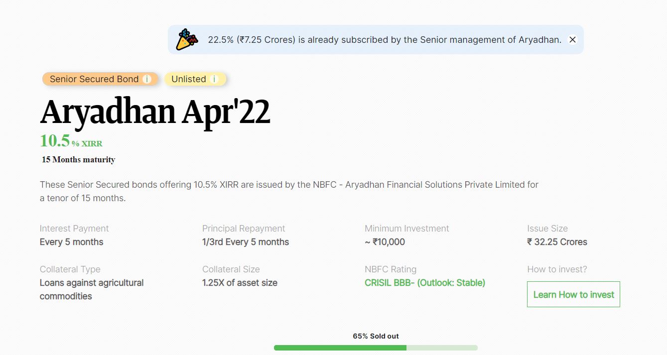Click Learn How to invest button
This screenshot has width=667, height=355.
573,294
